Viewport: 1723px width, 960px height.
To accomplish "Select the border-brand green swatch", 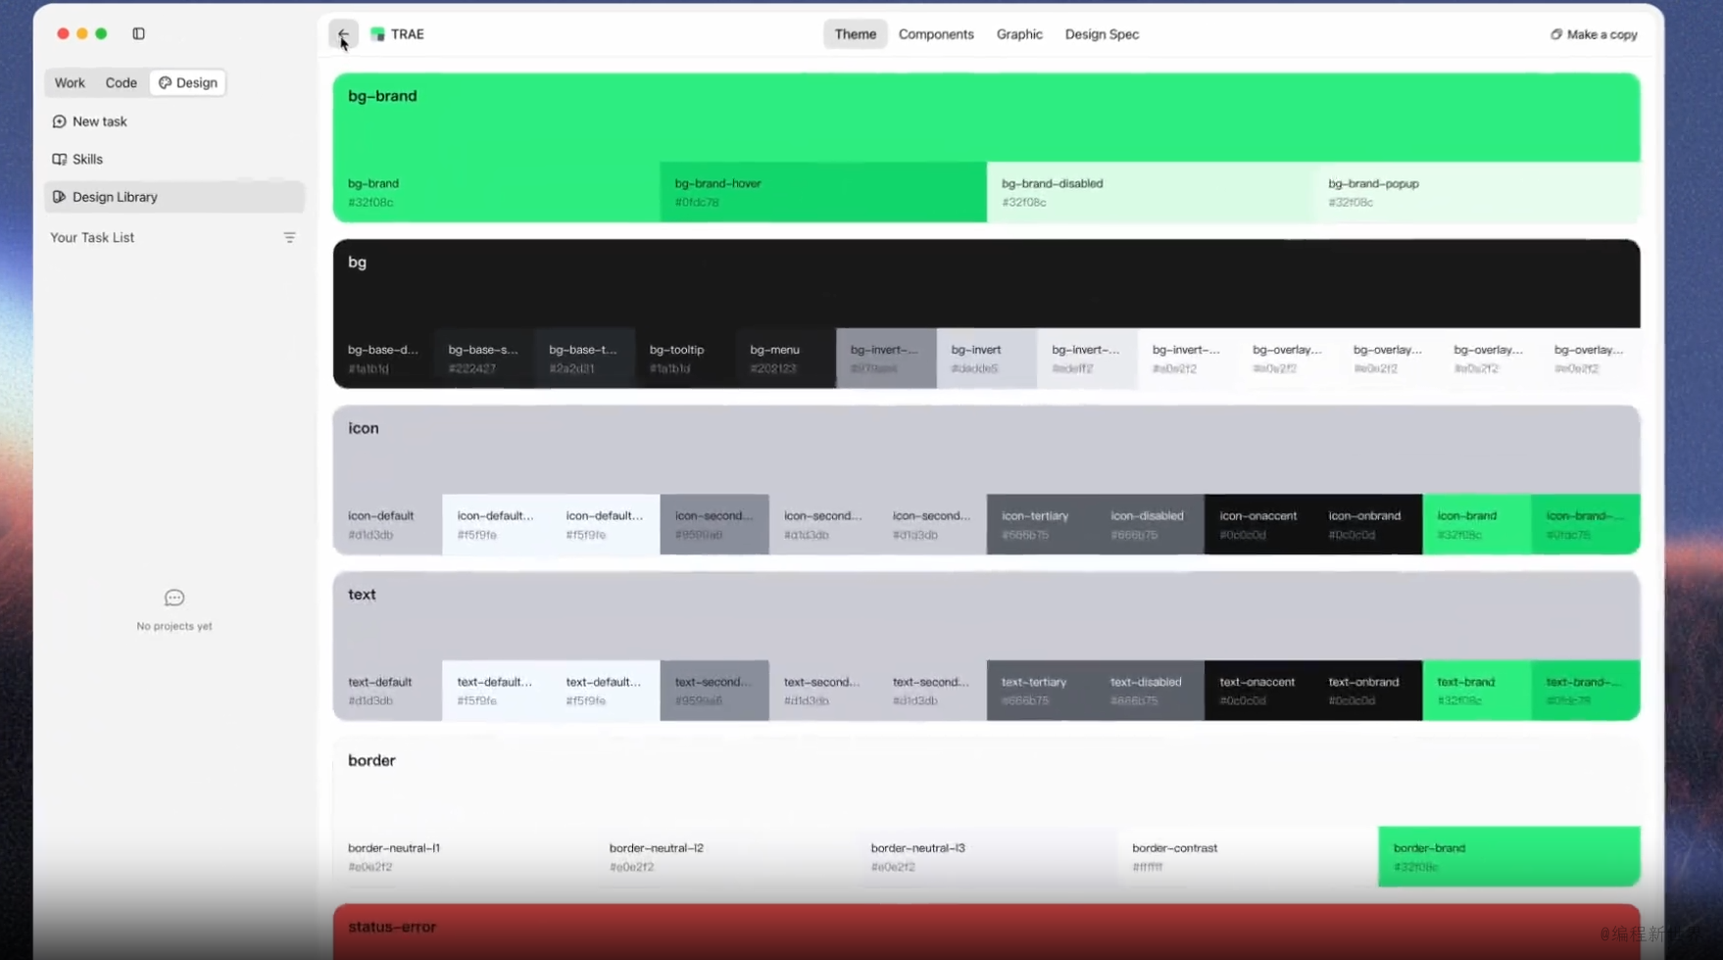I will 1509,857.
